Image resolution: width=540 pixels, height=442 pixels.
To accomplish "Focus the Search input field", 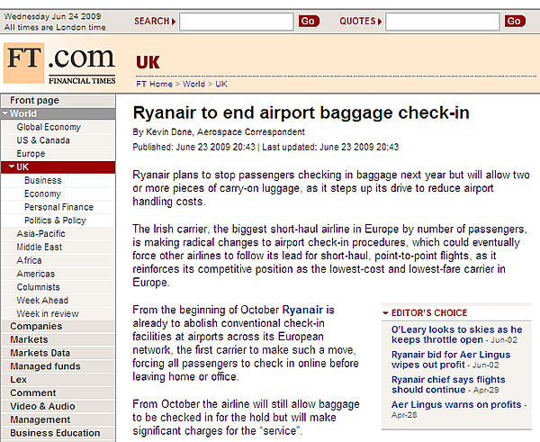I will pos(236,22).
